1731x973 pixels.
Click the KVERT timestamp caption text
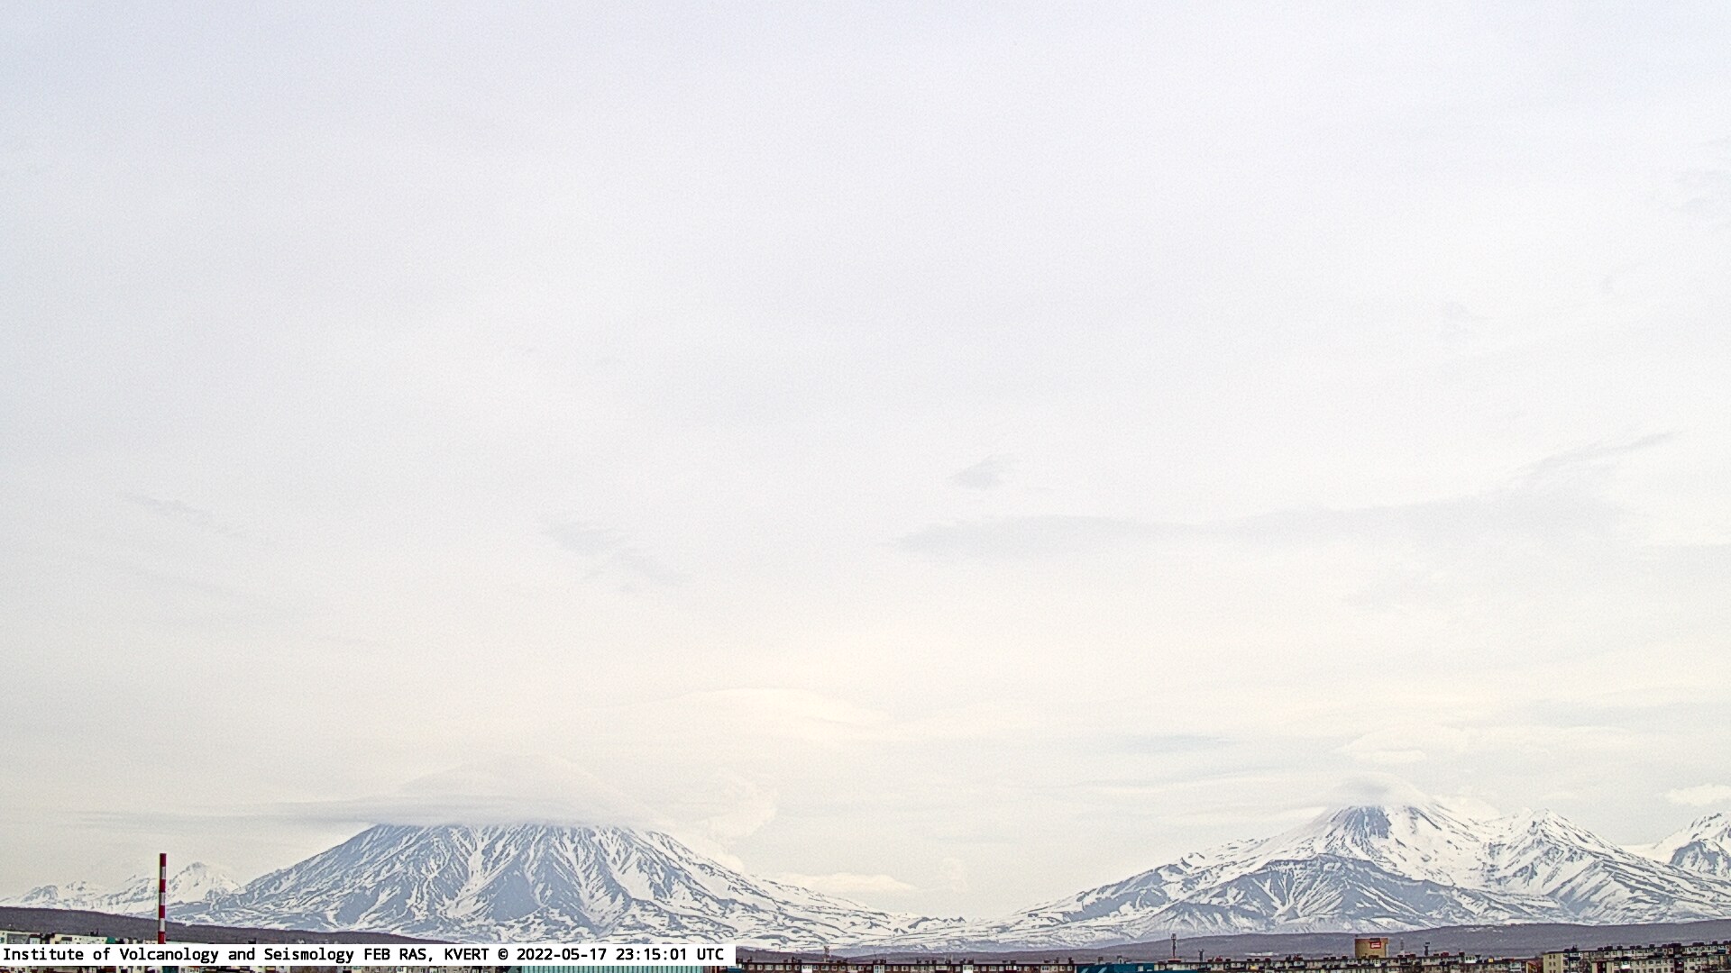pyautogui.click(x=363, y=954)
